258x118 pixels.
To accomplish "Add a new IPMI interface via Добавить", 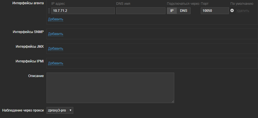I will [x=56, y=63].
